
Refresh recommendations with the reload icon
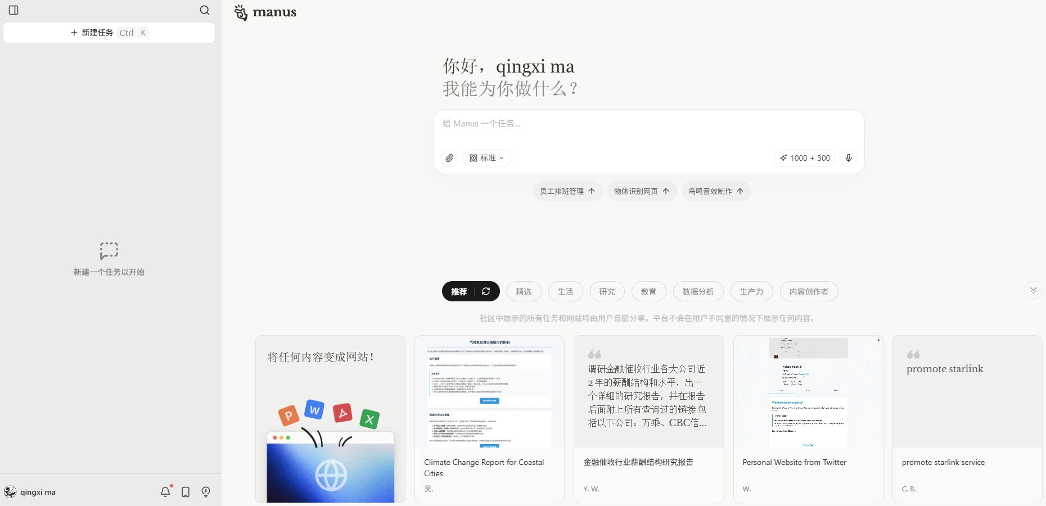486,291
